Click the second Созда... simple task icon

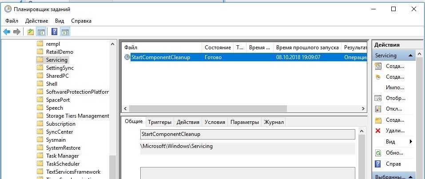378,77
